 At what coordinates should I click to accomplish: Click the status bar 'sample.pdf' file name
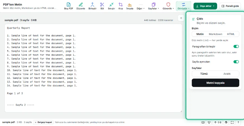pos(8,122)
